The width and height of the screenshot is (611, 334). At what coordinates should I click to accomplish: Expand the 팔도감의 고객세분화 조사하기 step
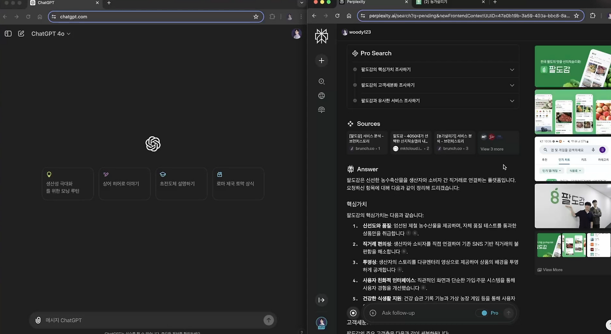(433, 85)
